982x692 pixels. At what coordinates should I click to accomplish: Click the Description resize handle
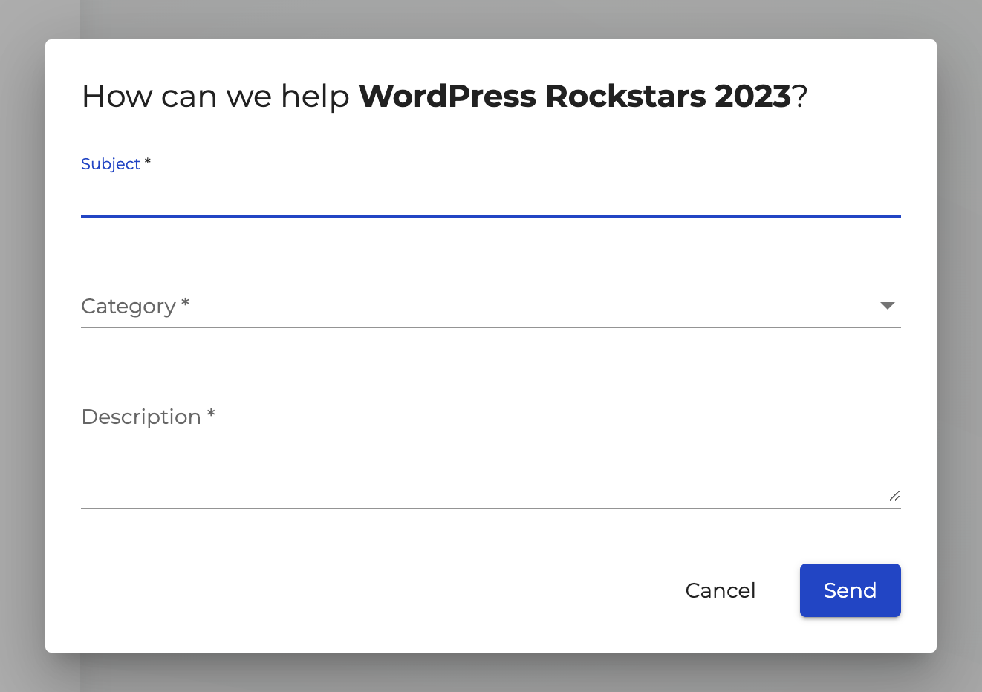point(894,496)
